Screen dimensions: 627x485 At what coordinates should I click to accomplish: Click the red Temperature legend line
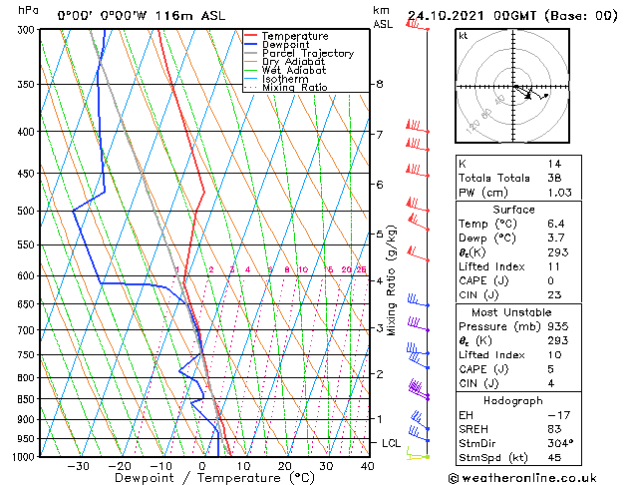coord(250,36)
